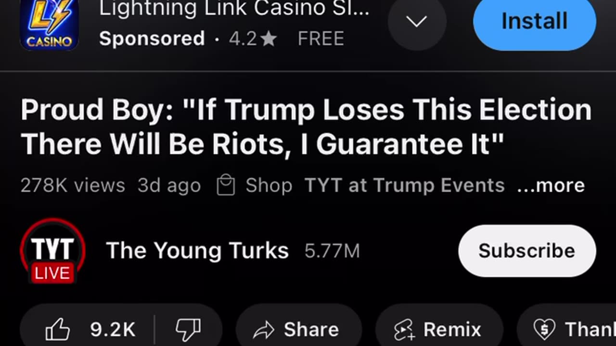Open the Proud Boy video title description

click(306, 127)
